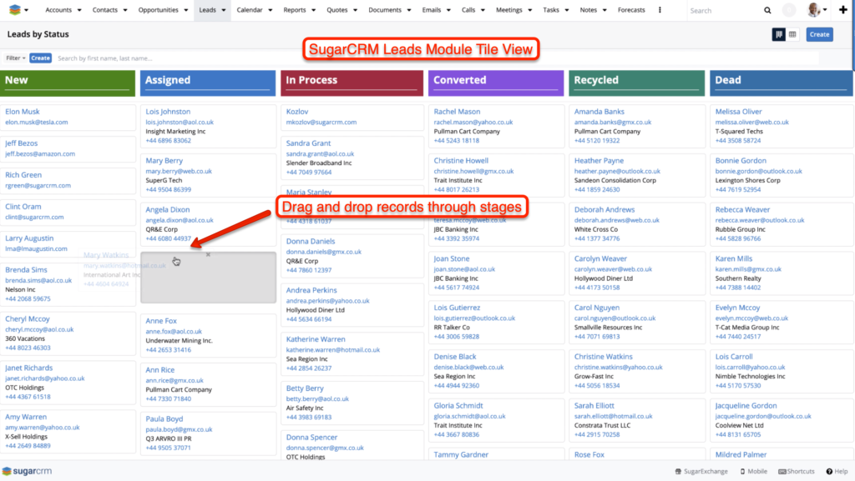This screenshot has height=481, width=855.
Task: Select company text Constrata Trust LLC
Action: pos(602,425)
